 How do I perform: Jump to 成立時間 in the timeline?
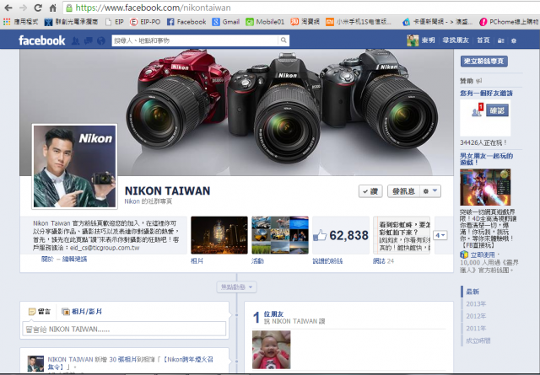click(x=478, y=341)
